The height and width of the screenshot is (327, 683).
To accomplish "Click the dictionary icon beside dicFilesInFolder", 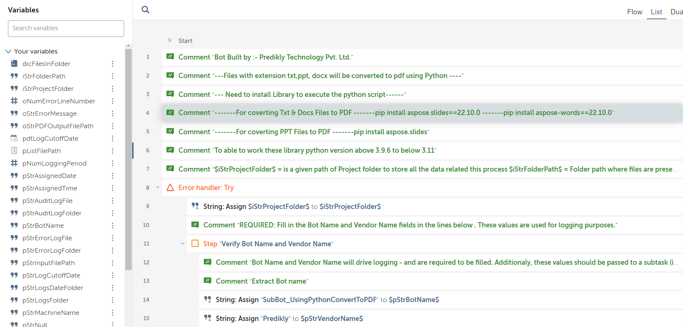I will tap(14, 64).
